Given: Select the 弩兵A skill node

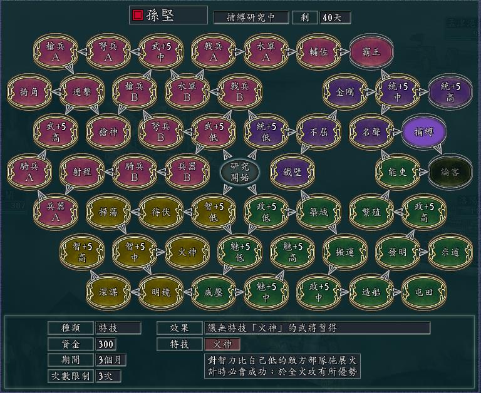Looking at the screenshot, I should click(108, 52).
